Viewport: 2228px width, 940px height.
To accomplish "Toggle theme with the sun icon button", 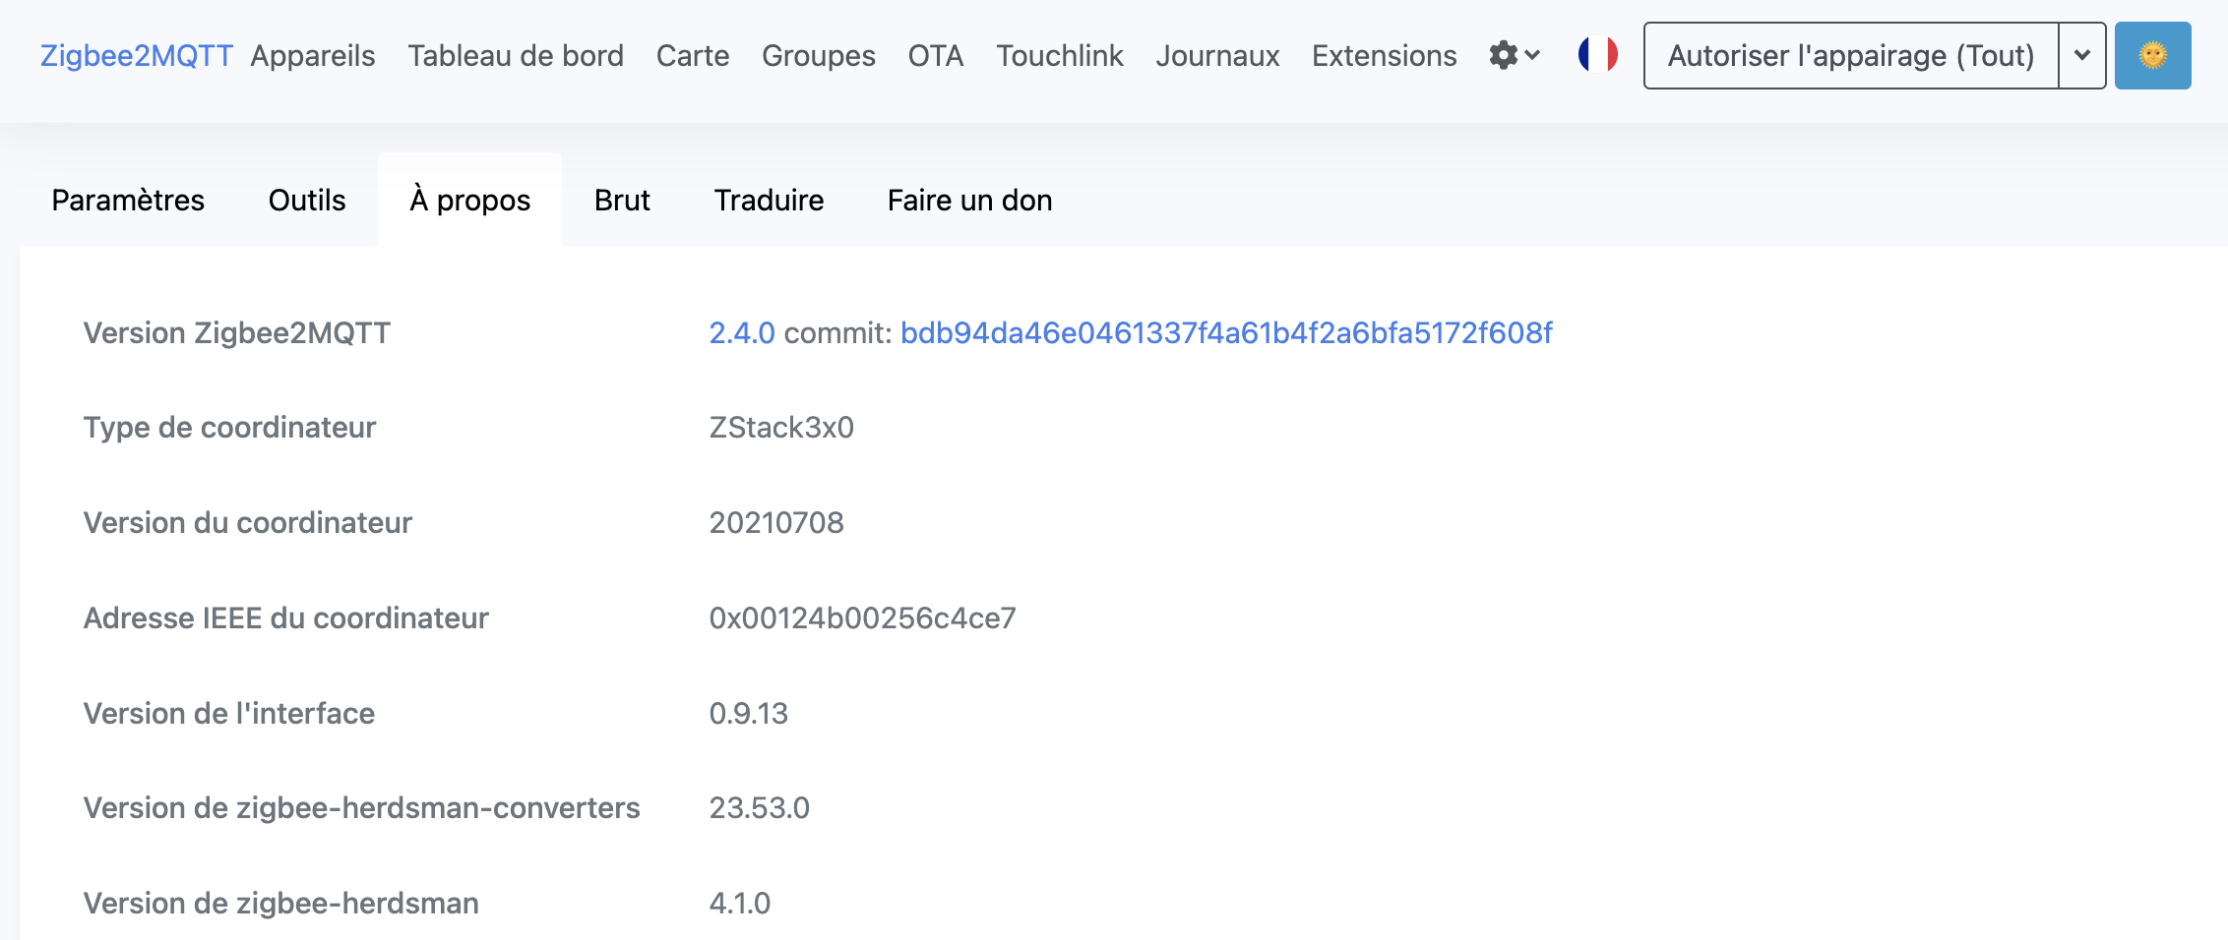I will (2152, 55).
